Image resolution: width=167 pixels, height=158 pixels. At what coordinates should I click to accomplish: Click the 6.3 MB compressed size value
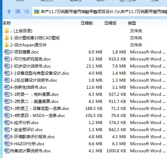119,144
